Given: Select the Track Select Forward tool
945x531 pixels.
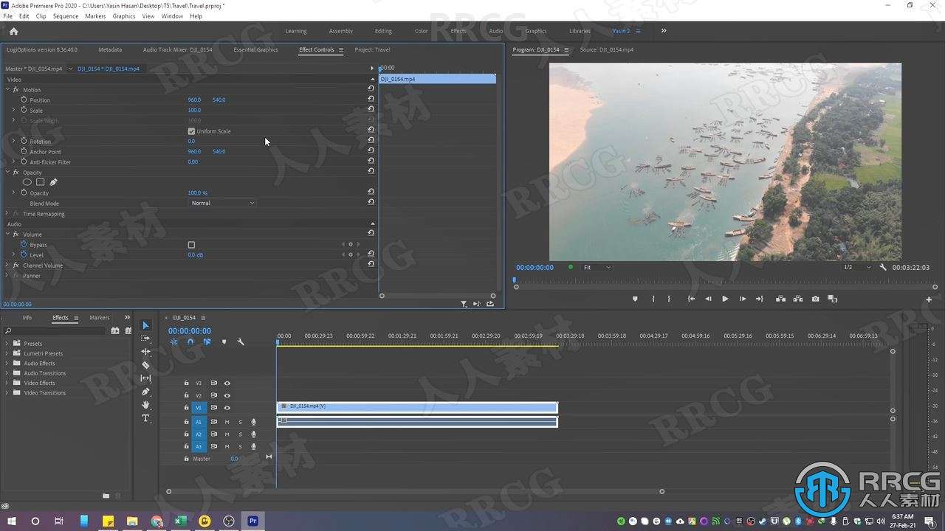Looking at the screenshot, I should (x=145, y=339).
